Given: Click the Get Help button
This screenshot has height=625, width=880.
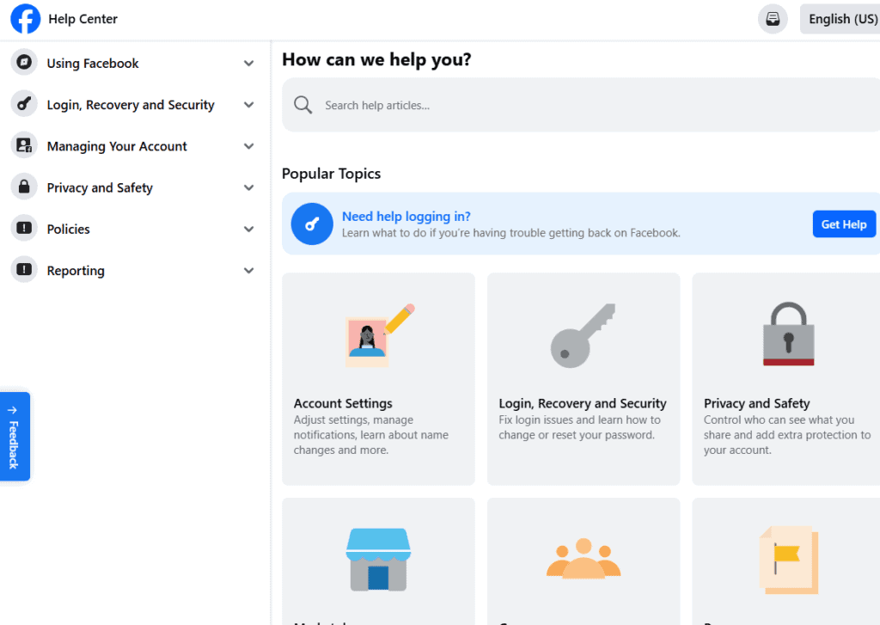Looking at the screenshot, I should pyautogui.click(x=844, y=224).
